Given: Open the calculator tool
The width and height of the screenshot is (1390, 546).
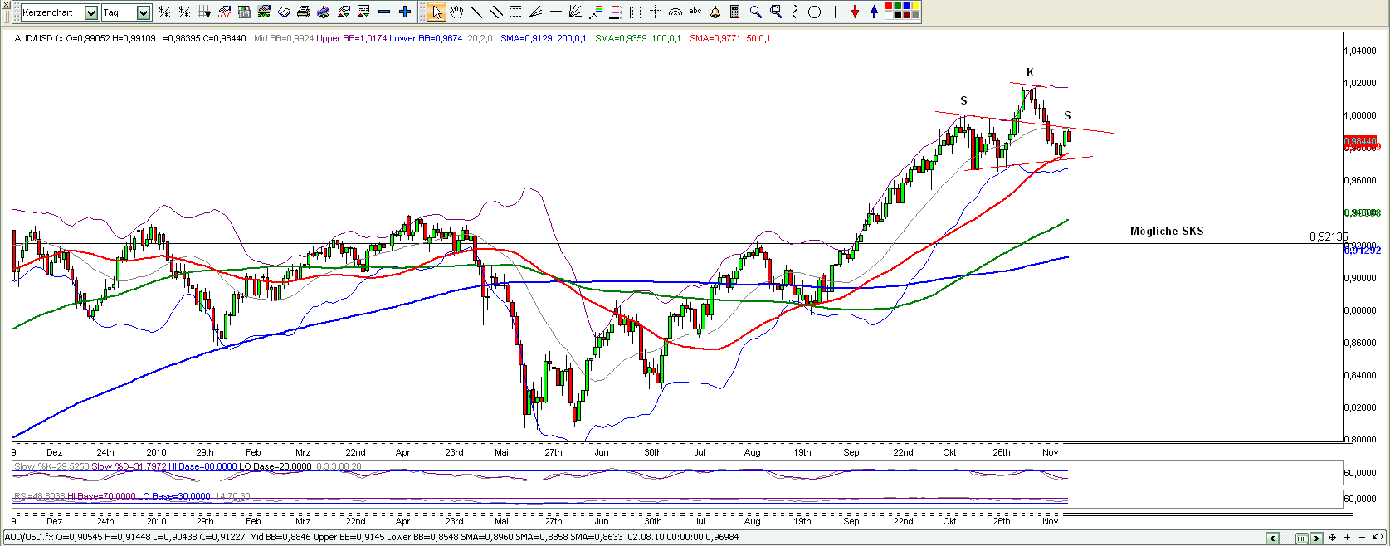Looking at the screenshot, I should (x=734, y=12).
